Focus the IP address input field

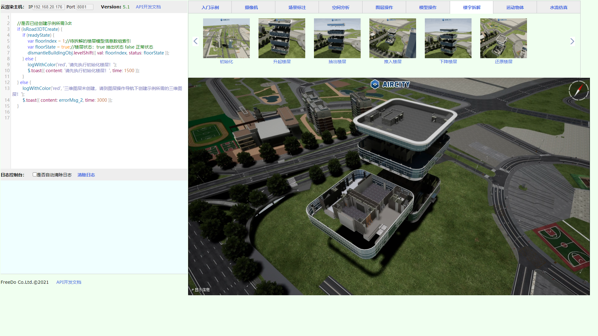tap(49, 7)
